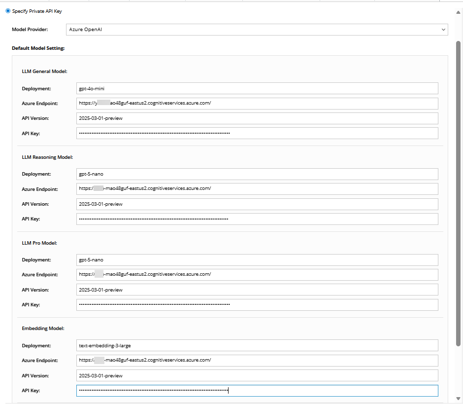Click the Azure Endpoint field under LLM Reasoning Model

point(257,189)
